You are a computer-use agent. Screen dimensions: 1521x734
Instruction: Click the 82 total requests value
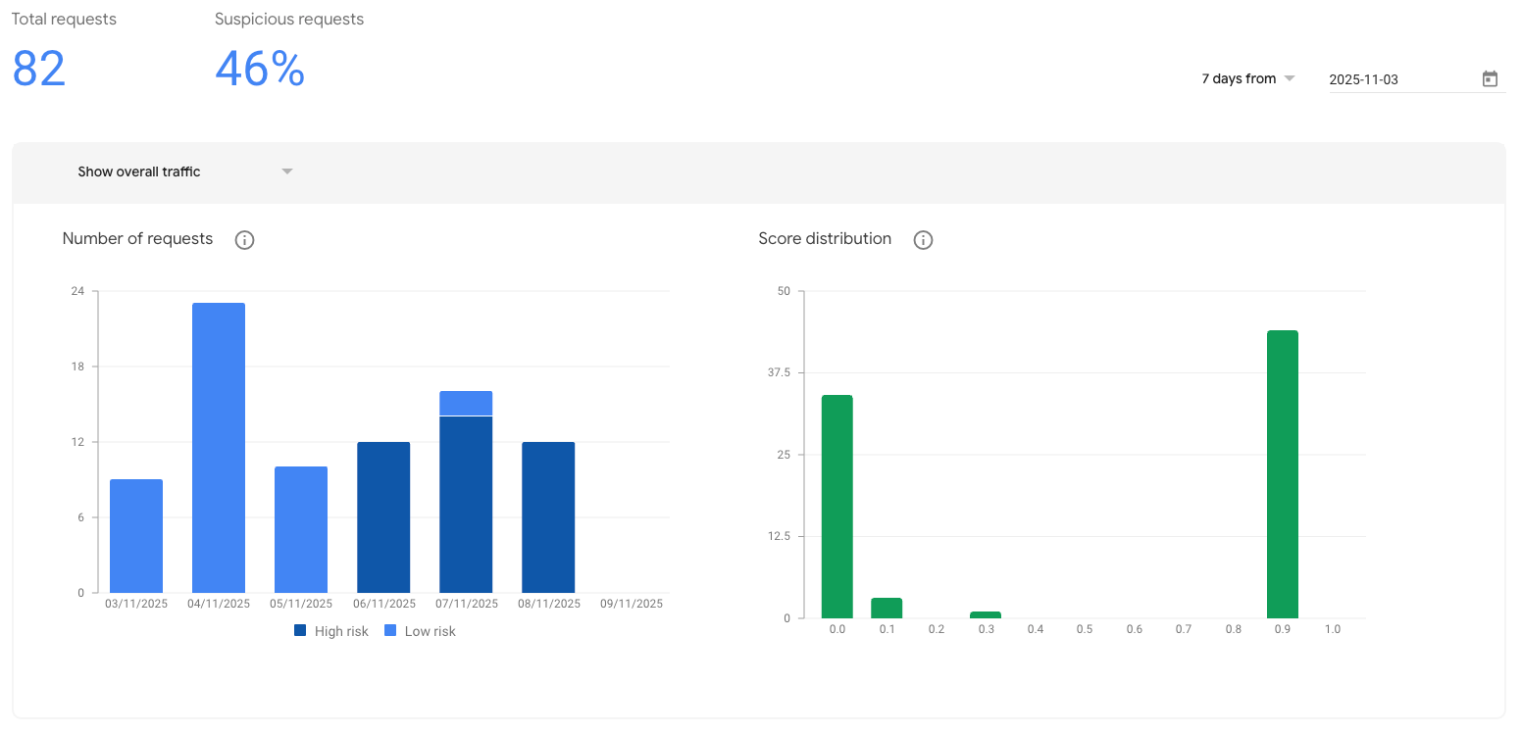(39, 69)
